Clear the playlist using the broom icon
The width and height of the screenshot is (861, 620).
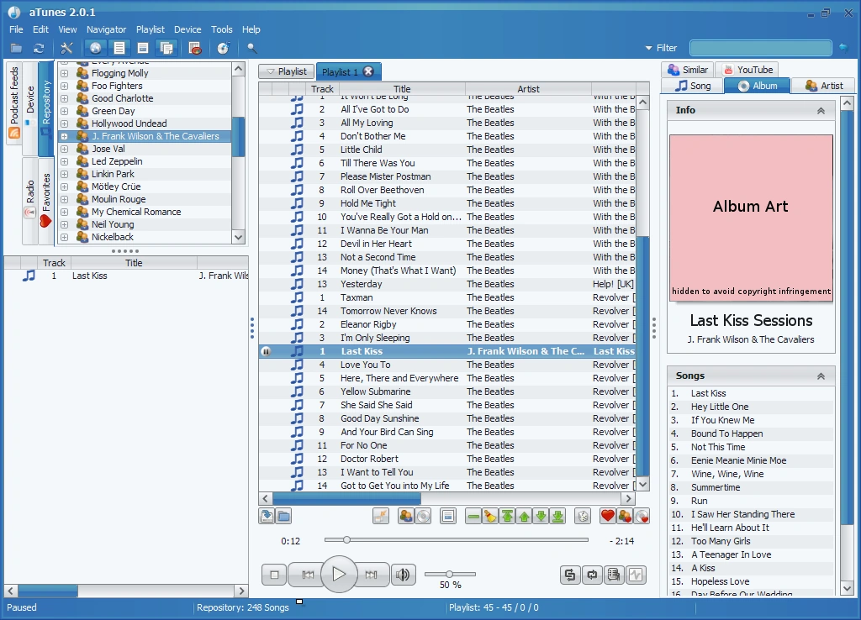(489, 516)
